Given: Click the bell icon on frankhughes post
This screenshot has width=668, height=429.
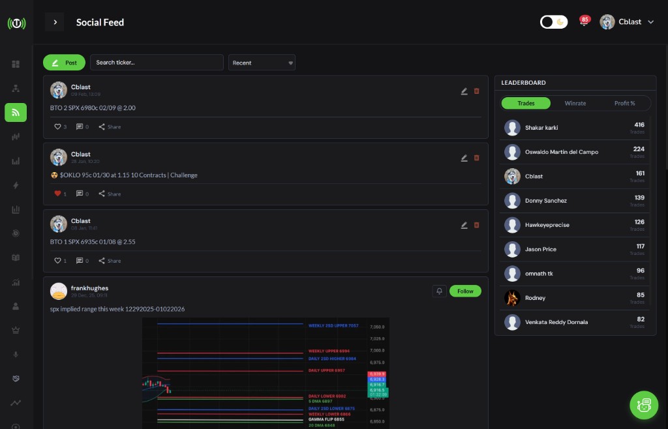Looking at the screenshot, I should coord(439,291).
